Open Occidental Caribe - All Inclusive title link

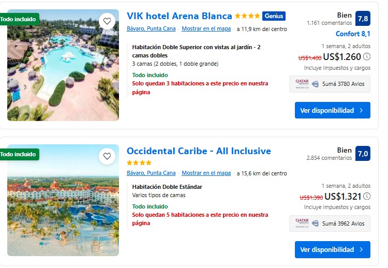(199, 151)
